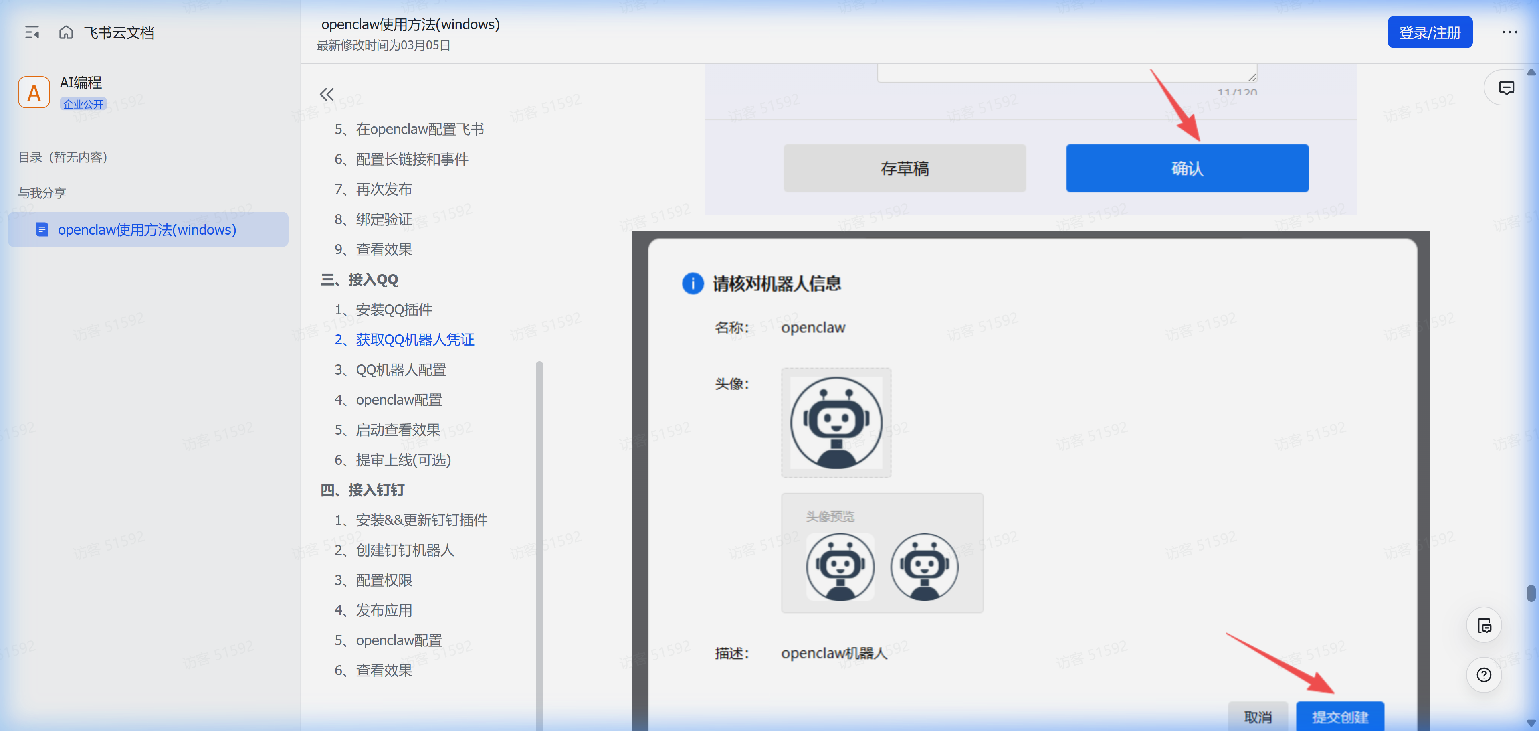Collapse the navigation sidebar with the top-left icon

(x=33, y=32)
